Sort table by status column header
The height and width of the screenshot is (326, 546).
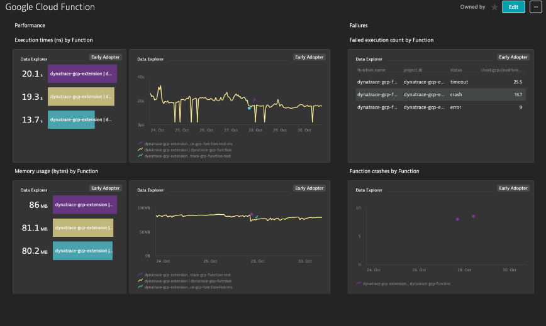pos(456,70)
